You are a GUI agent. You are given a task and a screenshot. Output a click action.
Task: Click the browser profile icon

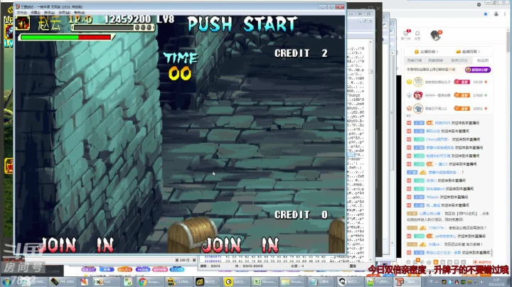[x=496, y=14]
